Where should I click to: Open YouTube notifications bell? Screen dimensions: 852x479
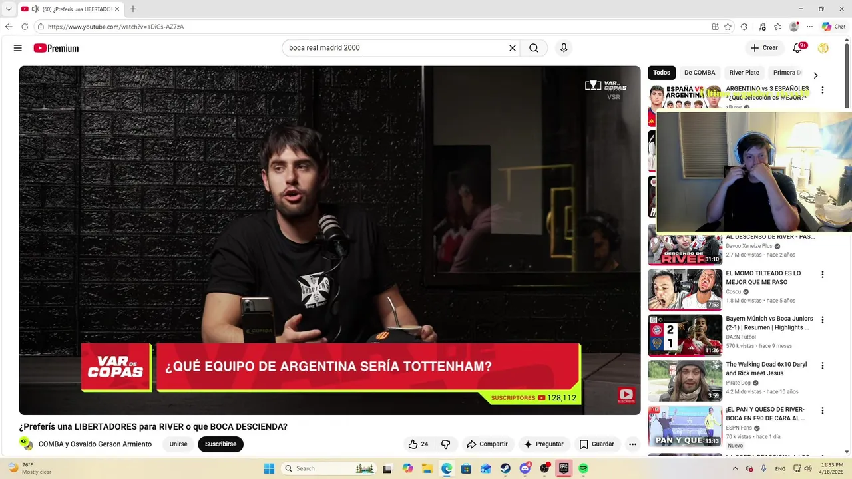coord(797,48)
